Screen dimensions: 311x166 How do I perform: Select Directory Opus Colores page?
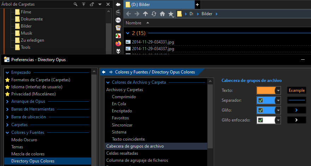pos(48,161)
